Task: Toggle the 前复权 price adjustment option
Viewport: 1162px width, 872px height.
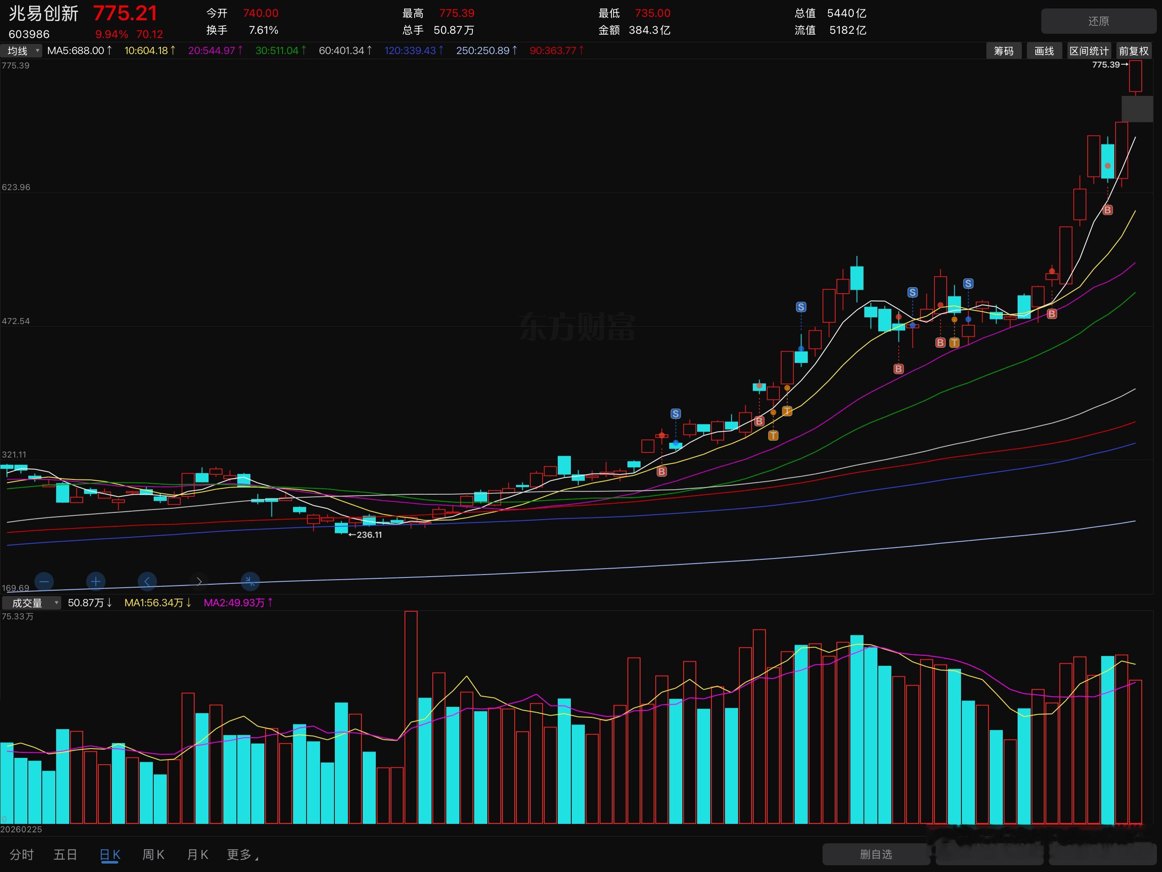Action: click(1134, 50)
